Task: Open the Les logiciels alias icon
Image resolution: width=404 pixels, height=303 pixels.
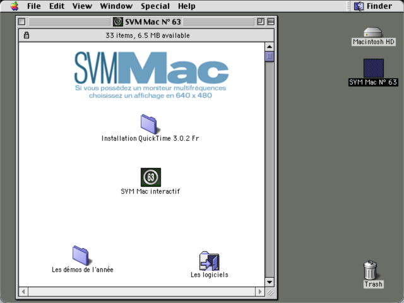Action: [x=209, y=261]
